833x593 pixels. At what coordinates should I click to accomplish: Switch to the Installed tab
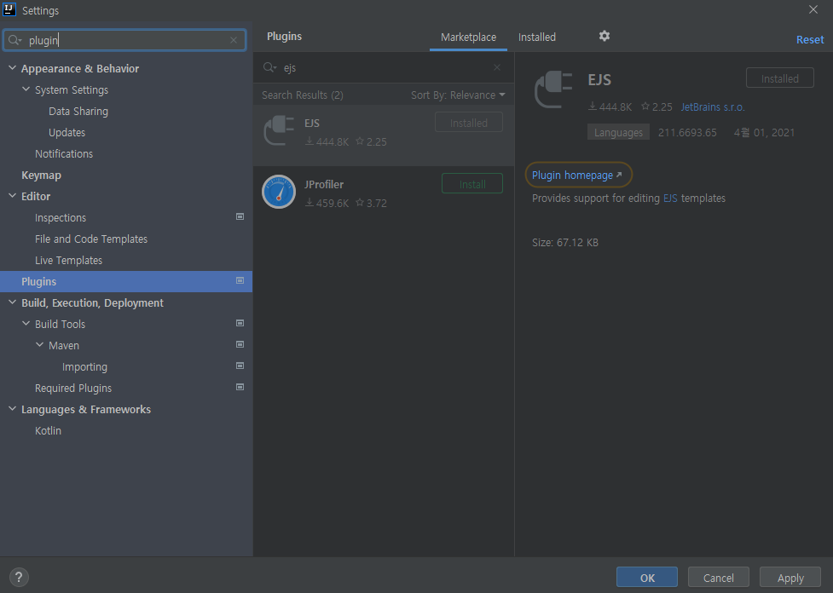[x=536, y=37]
